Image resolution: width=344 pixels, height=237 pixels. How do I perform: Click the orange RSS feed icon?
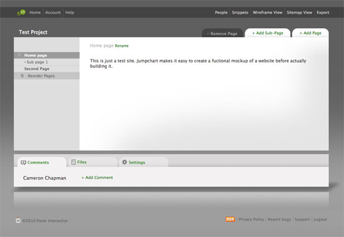[x=230, y=220]
